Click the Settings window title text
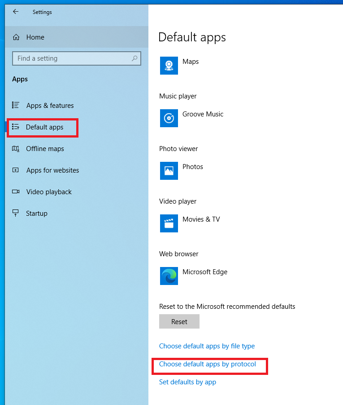Viewport: 343px width, 405px height. [42, 12]
